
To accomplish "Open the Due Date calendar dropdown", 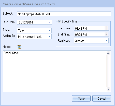I will tap(49, 22).
